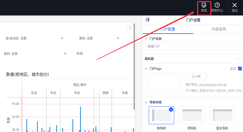Select the 顶导航 layout thumbnail

coord(192,115)
